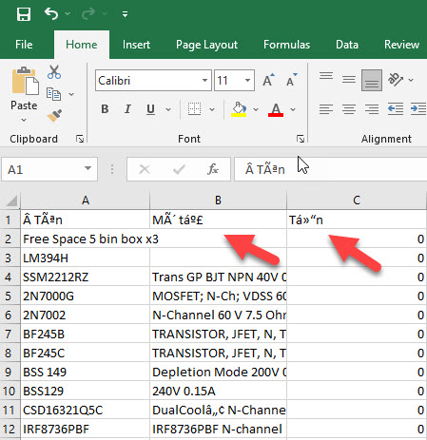Click cell containing CSD16321Q5C
Viewport: 427px width, 440px height.
[x=85, y=411]
